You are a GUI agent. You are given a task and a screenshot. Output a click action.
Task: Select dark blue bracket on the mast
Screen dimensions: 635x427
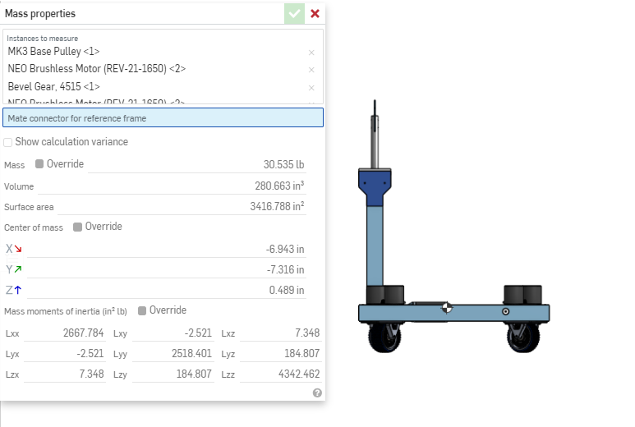(375, 187)
